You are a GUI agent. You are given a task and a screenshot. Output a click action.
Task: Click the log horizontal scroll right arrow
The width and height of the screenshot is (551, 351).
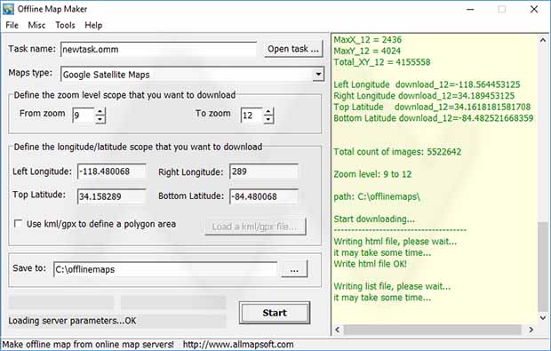point(531,330)
